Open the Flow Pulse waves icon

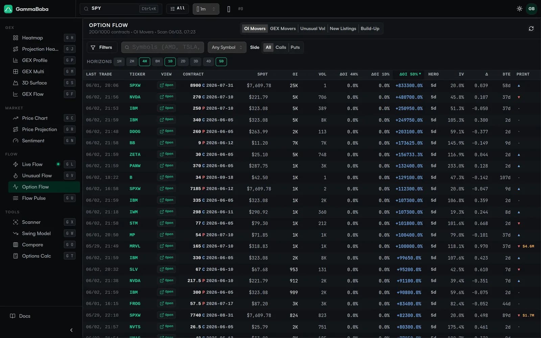click(16, 198)
